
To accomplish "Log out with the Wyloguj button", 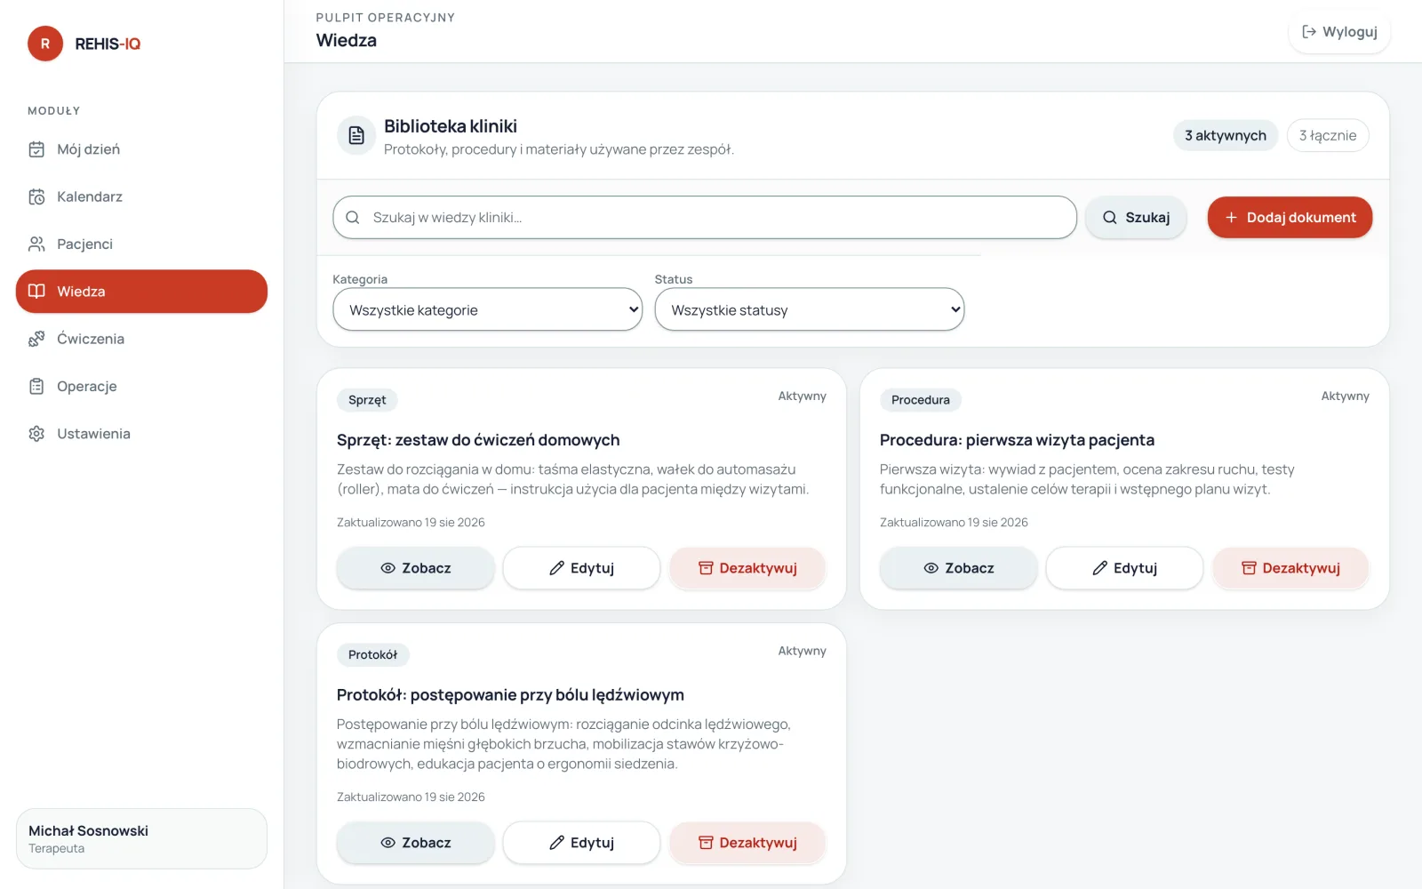I will pos(1339,32).
